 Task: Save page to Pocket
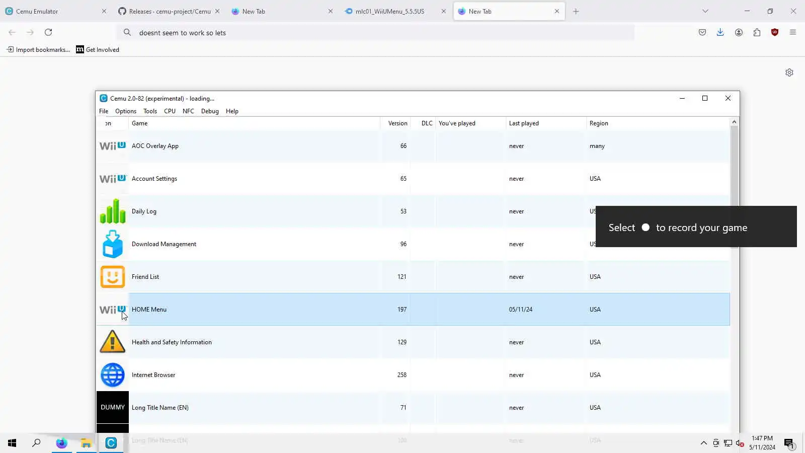tap(702, 32)
